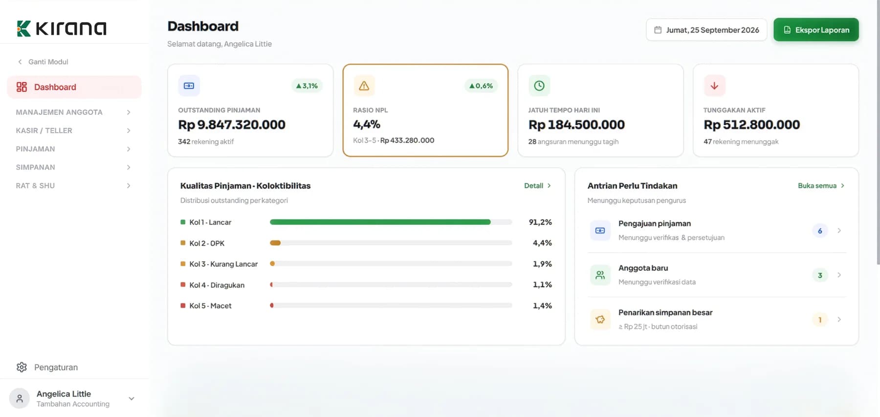Click the date Jumat, 25 September 2026
Screen dimensions: 880x417
pyautogui.click(x=706, y=30)
